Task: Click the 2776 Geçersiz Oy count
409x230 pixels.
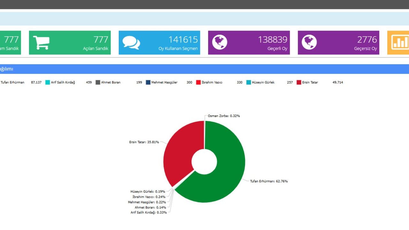Action: point(367,40)
